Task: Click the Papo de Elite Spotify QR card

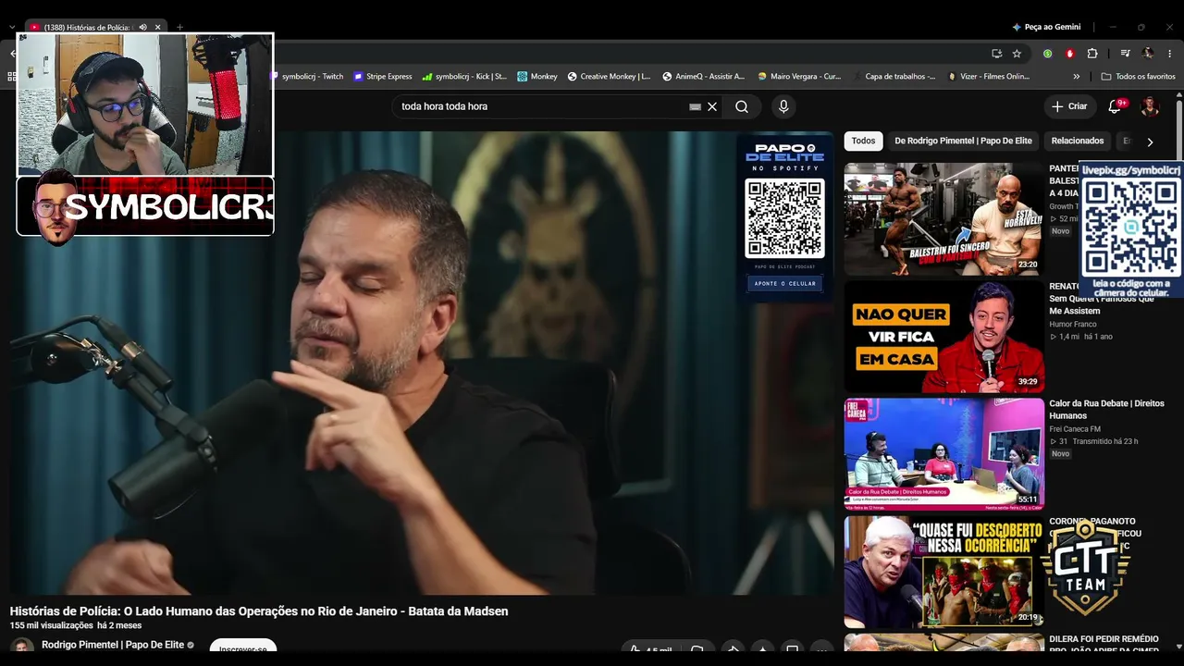Action: pos(784,217)
